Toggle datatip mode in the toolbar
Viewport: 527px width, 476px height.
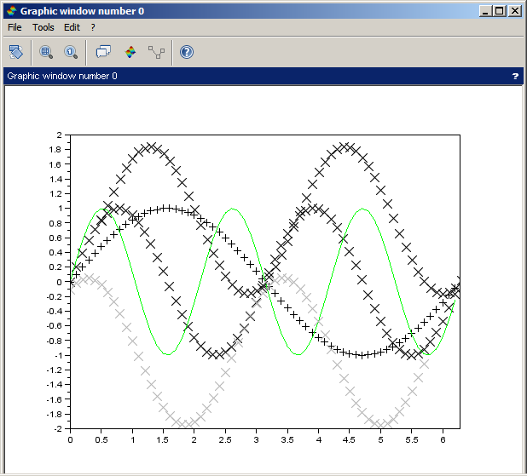point(103,52)
